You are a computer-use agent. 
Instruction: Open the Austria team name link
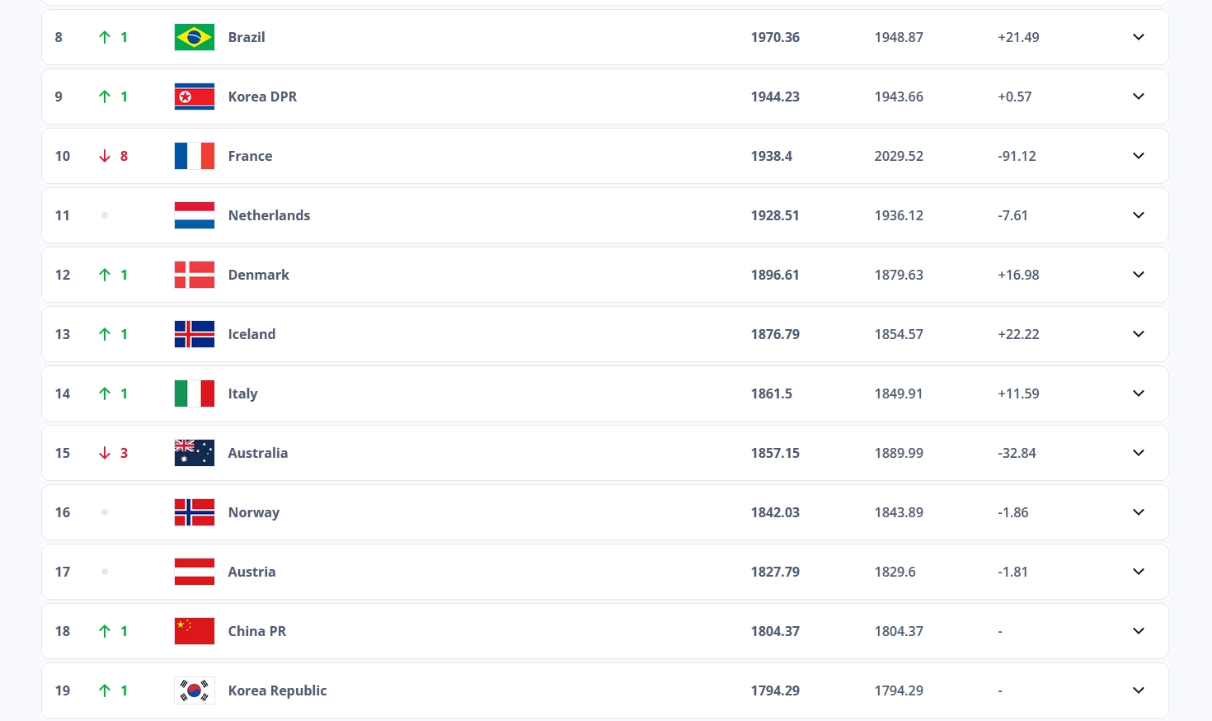(x=251, y=572)
